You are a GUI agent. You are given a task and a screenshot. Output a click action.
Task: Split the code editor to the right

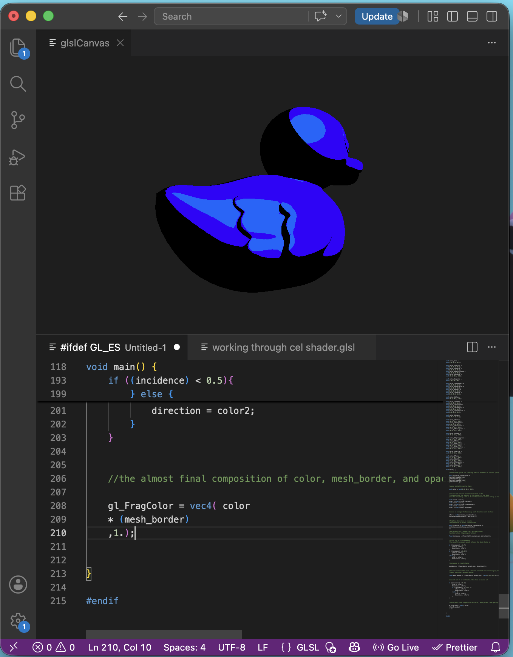[472, 347]
